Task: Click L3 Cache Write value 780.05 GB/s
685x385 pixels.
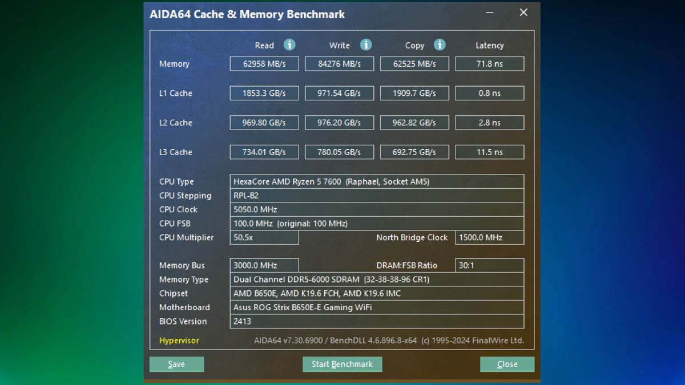Action: tap(340, 152)
